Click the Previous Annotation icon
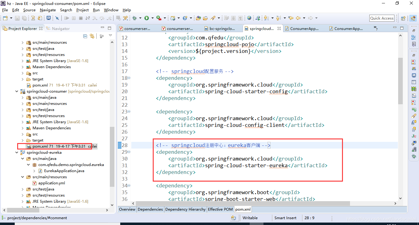This screenshot has width=419, height=225. 278,18
